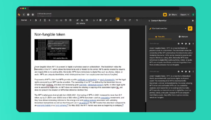Open the certificate of authenticity link
Viewport: 211px width, 120px height.
point(87,80)
